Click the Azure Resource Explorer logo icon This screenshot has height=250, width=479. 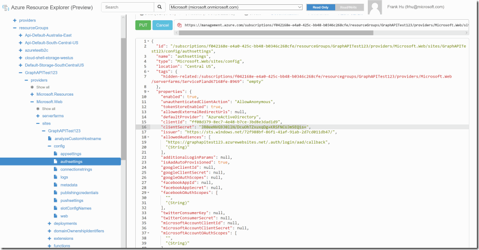(x=5, y=7)
